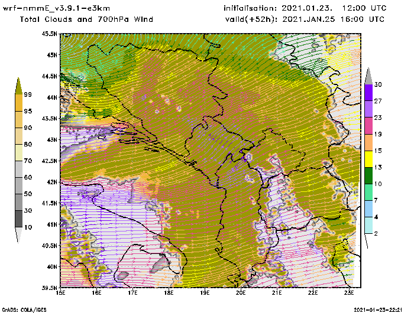The height and width of the screenshot is (313, 414).
Task: Click the 95 value on cloud legend
Action: click(x=28, y=111)
